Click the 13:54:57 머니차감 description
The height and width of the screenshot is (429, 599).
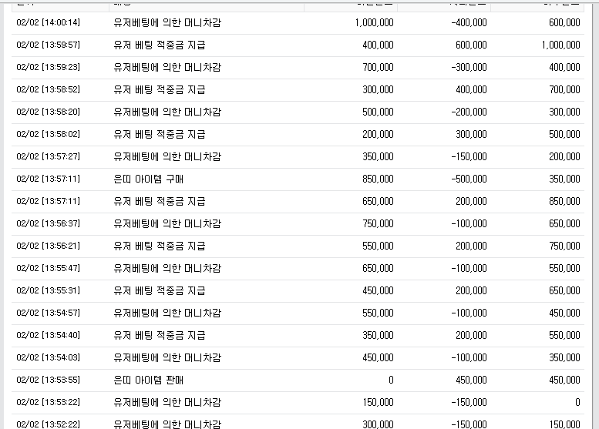[x=167, y=313]
